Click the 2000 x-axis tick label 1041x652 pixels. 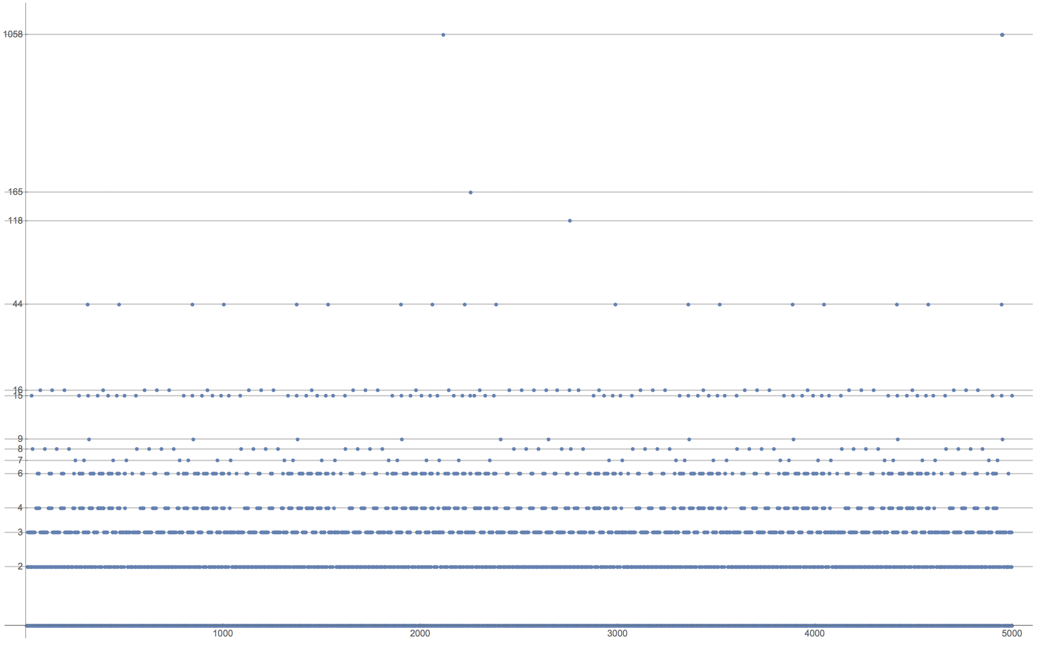420,633
